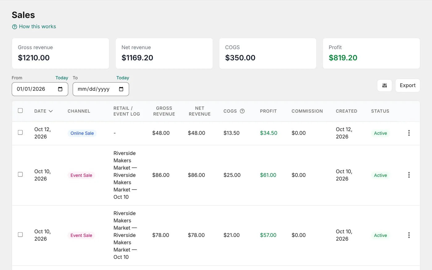Image resolution: width=432 pixels, height=270 pixels.
Task: Open the filter settings sliders icon
Action: click(384, 85)
